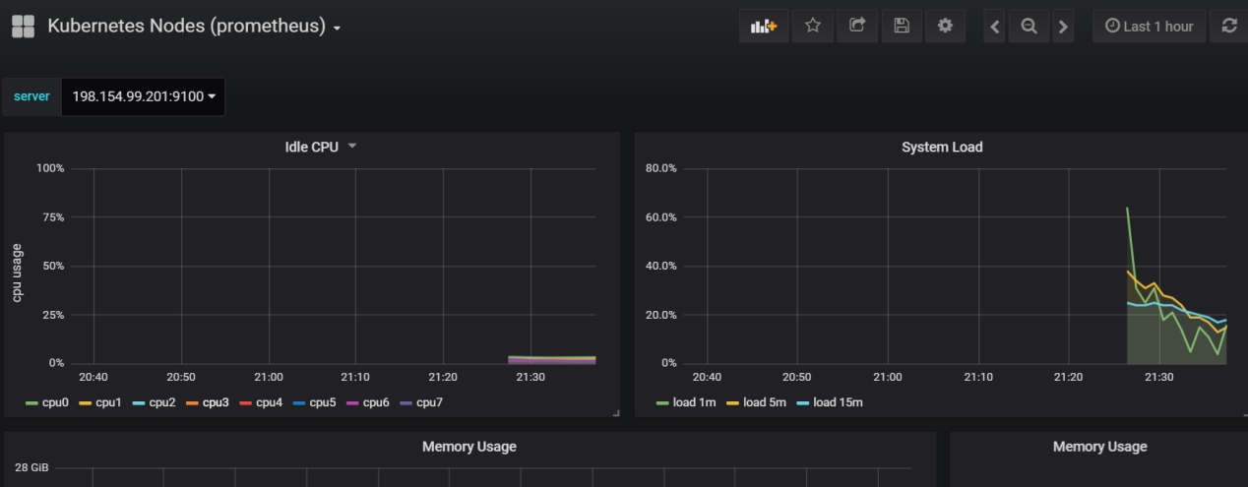Open the Kubernetes Nodes dashboard title dropdown

(x=194, y=27)
